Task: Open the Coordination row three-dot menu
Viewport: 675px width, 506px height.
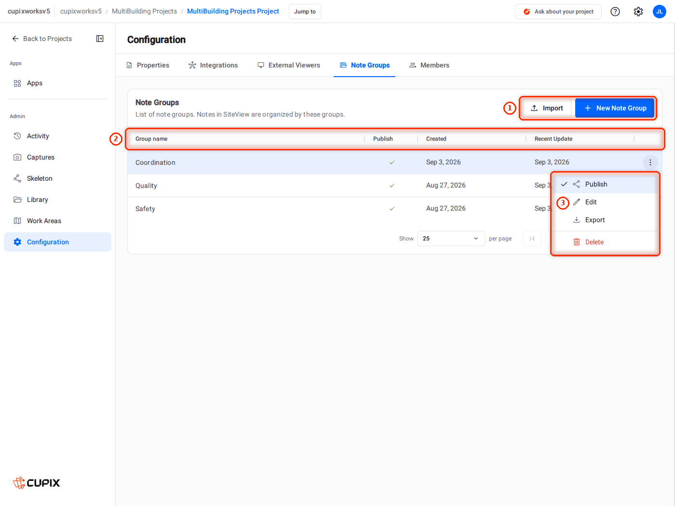Action: click(x=650, y=162)
